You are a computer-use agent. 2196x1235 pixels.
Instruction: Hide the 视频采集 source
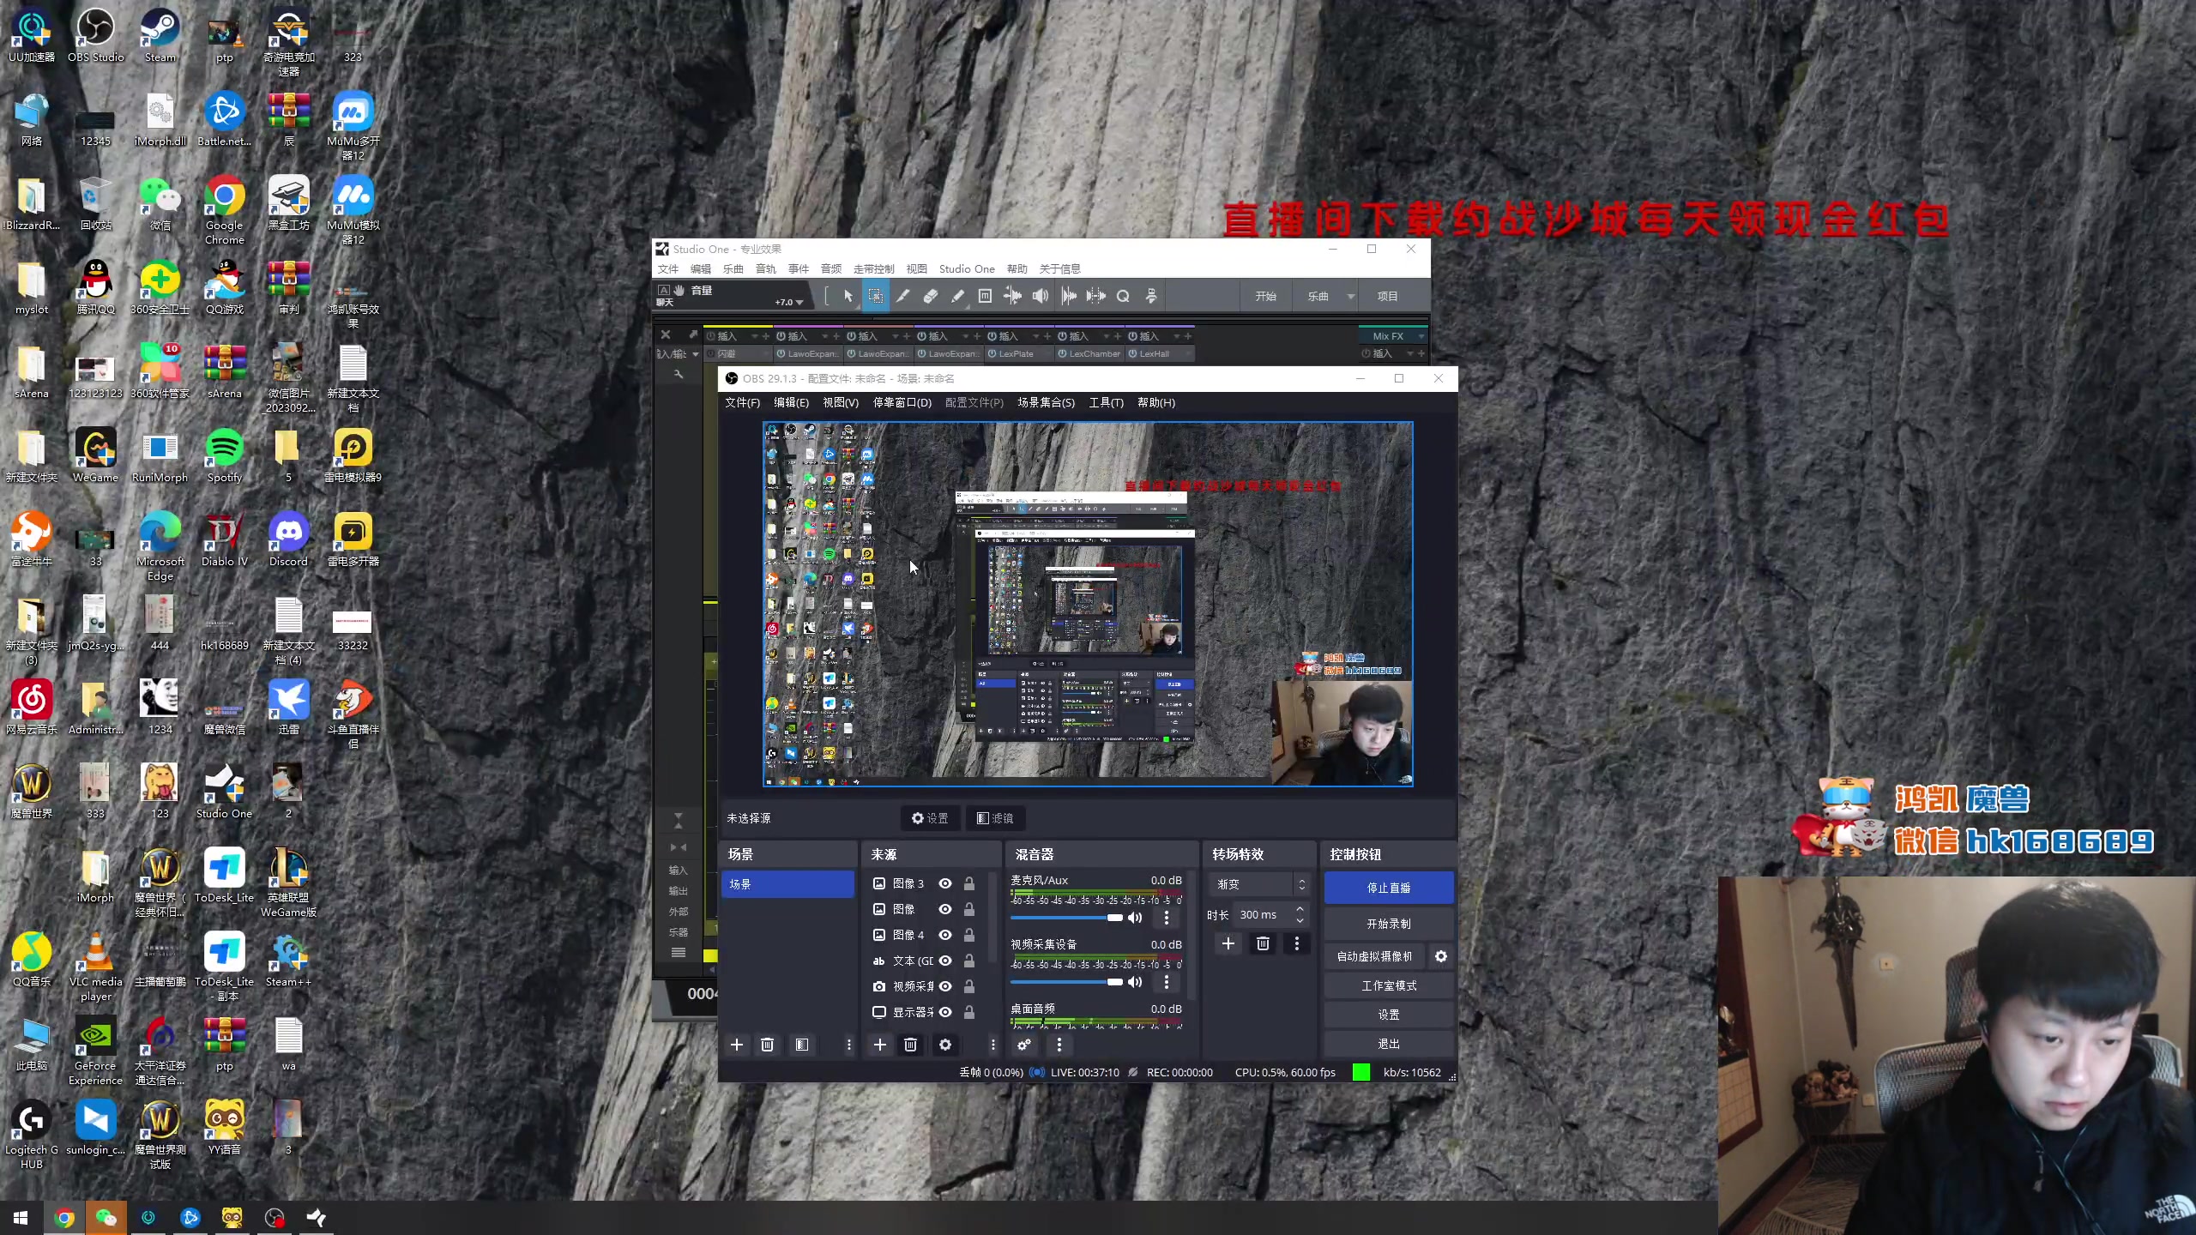point(945,986)
